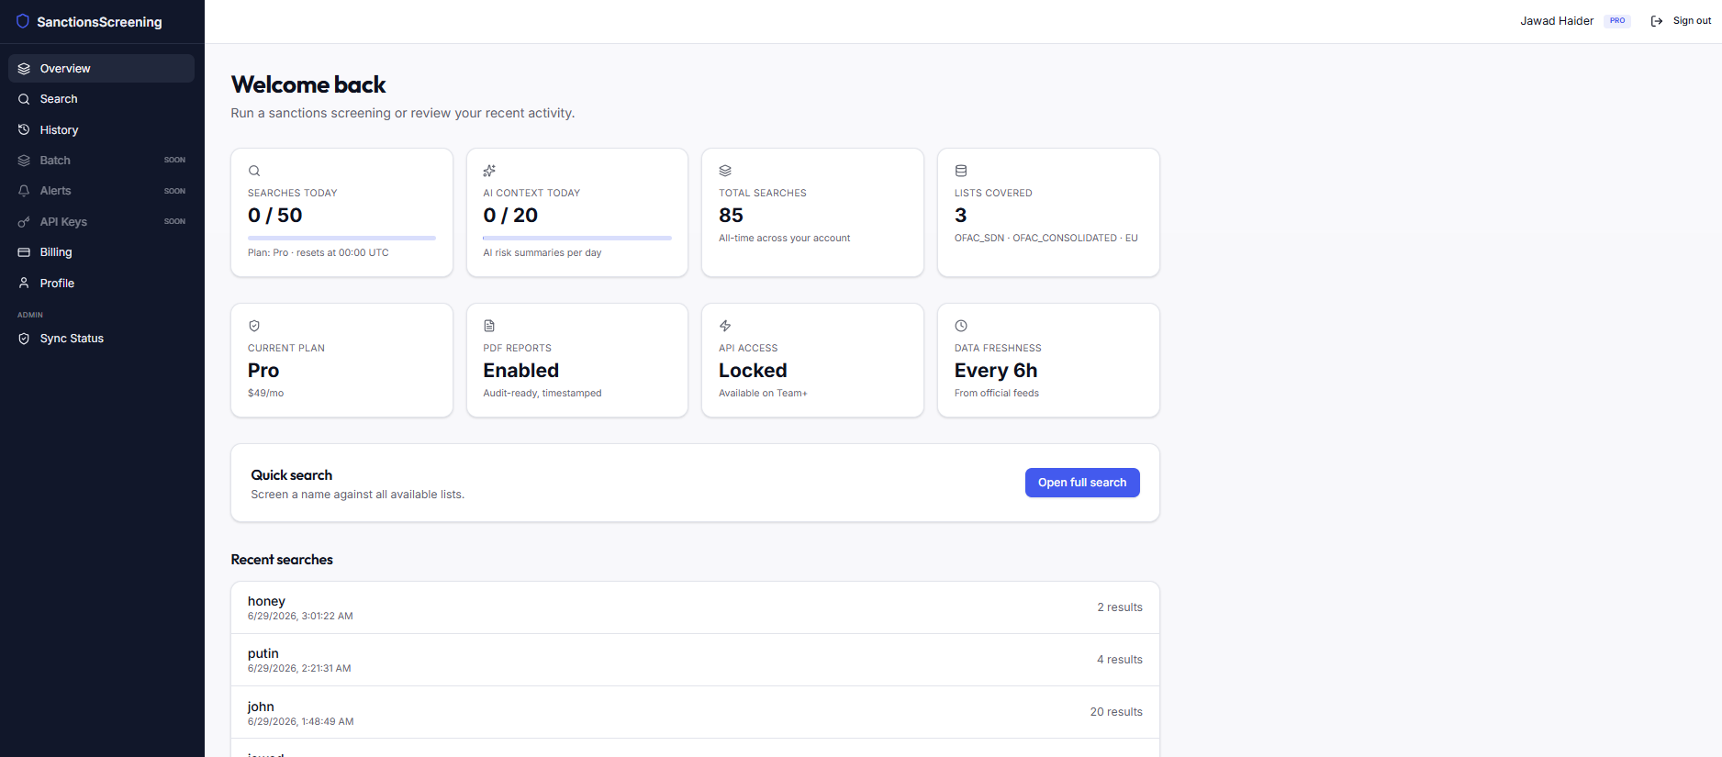Image resolution: width=1722 pixels, height=757 pixels.
Task: Open the recent search 'putin' row
Action: click(x=695, y=660)
